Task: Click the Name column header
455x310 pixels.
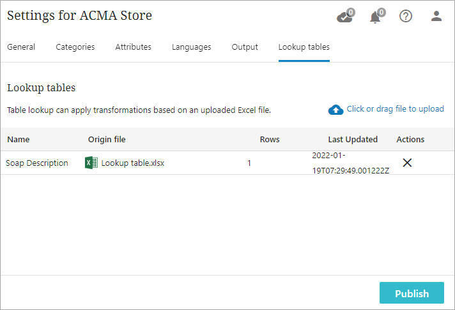Action: [x=19, y=140]
